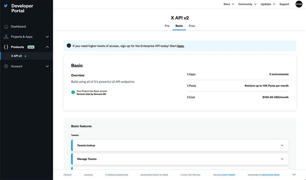Click the Projects & Apps hierarchy icon
Viewport: 306px width, 180px height.
point(6,37)
